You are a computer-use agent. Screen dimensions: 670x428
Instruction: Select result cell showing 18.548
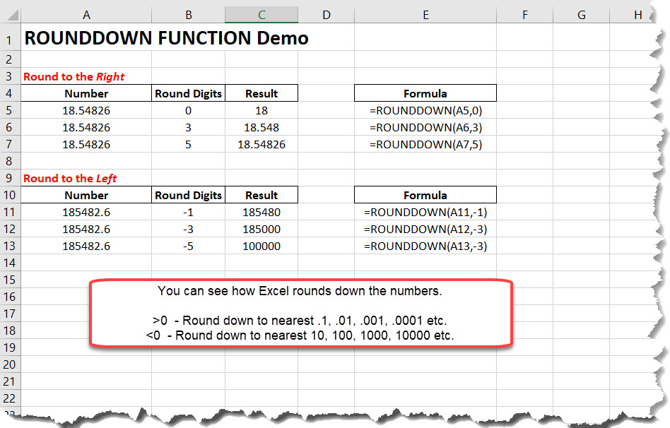261,127
